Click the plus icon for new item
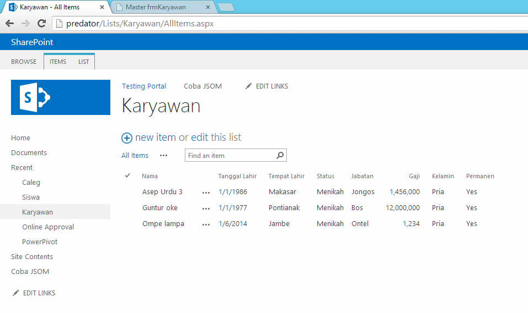This screenshot has height=313, width=528. [127, 138]
